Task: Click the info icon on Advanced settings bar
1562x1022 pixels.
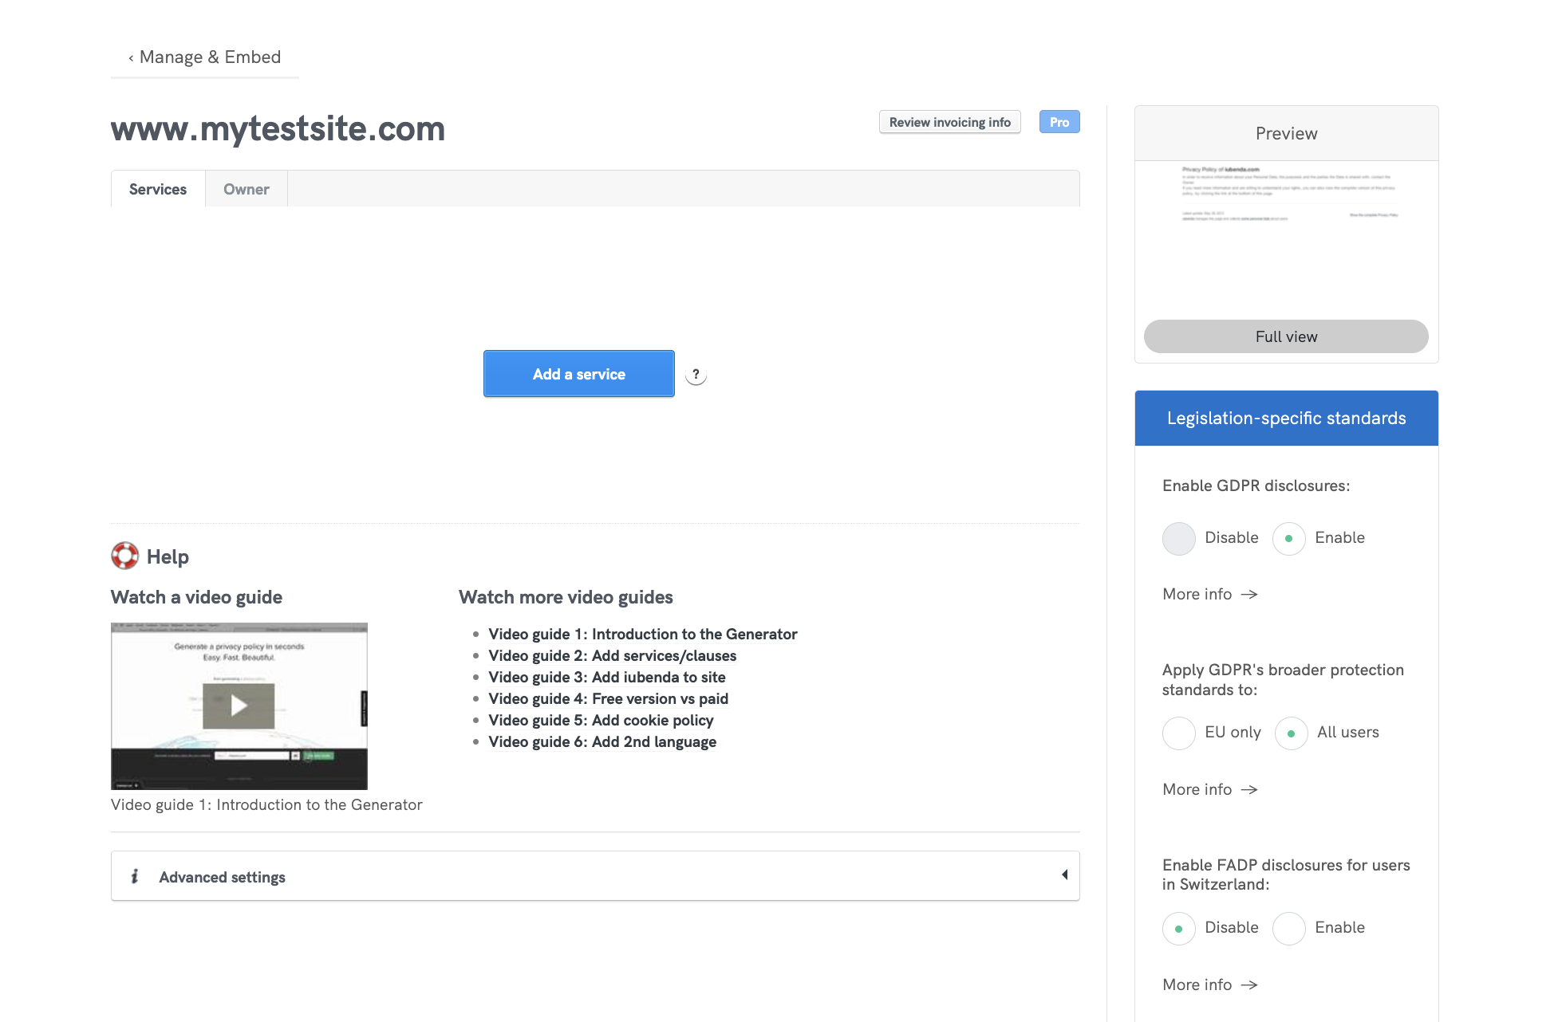Action: click(134, 875)
